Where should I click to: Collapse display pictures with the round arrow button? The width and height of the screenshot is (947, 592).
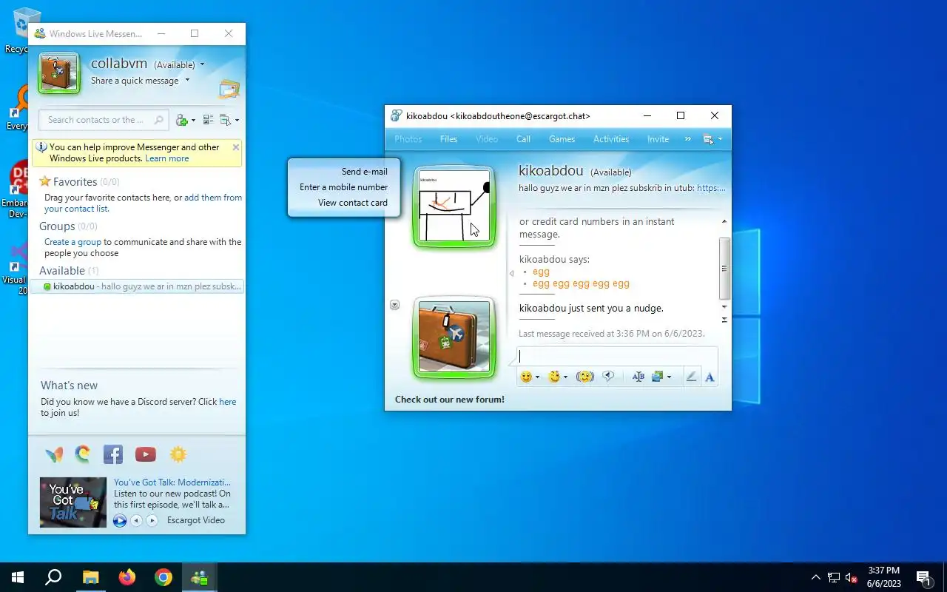394,305
